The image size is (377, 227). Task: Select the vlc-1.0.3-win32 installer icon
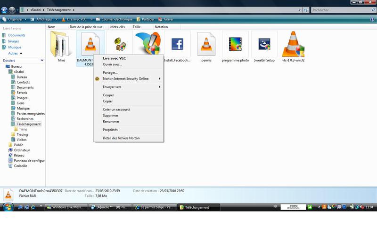(x=294, y=45)
